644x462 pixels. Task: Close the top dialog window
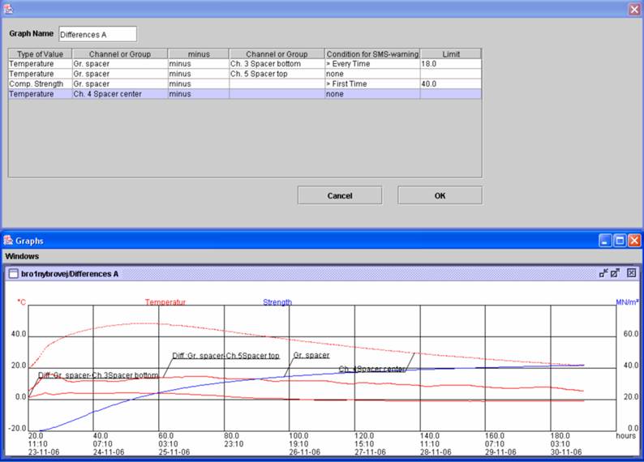coord(634,9)
